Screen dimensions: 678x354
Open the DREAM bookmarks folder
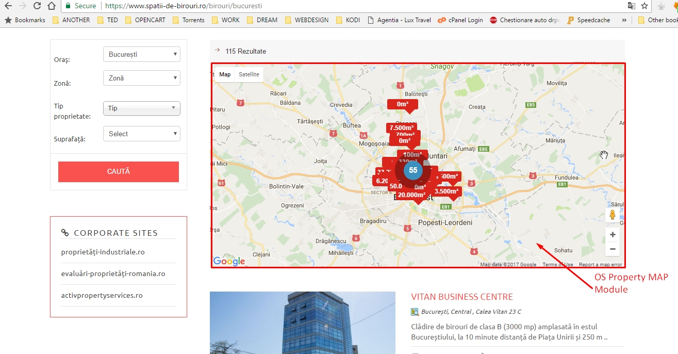point(262,20)
